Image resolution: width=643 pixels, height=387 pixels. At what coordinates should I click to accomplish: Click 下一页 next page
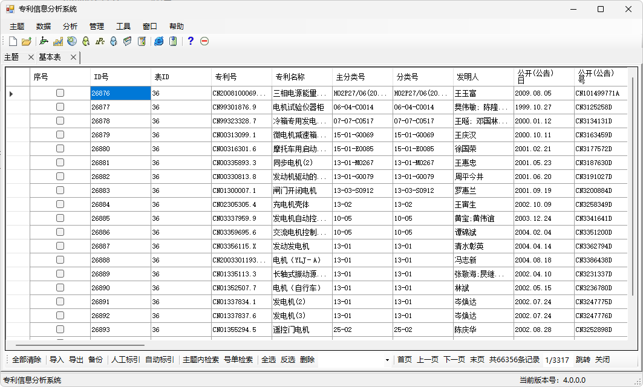[x=454, y=360]
